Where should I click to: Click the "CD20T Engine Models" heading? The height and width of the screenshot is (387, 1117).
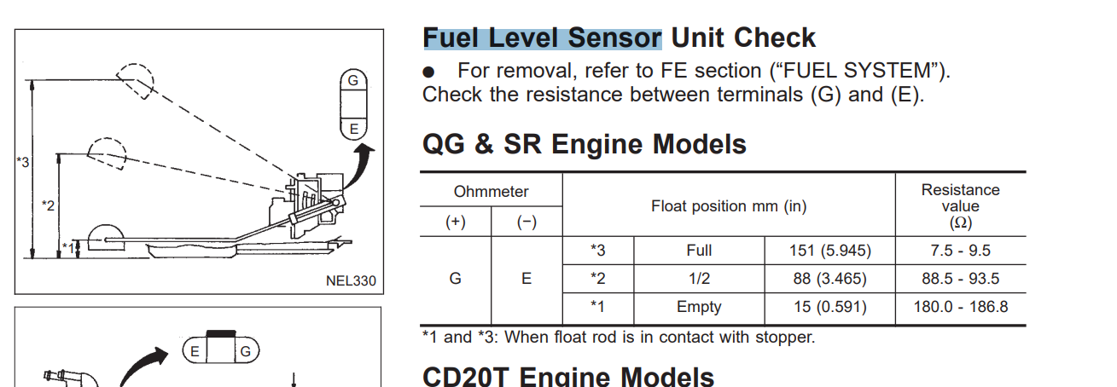coord(568,375)
